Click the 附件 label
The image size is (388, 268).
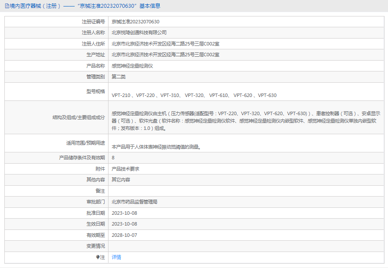[x=100, y=169]
